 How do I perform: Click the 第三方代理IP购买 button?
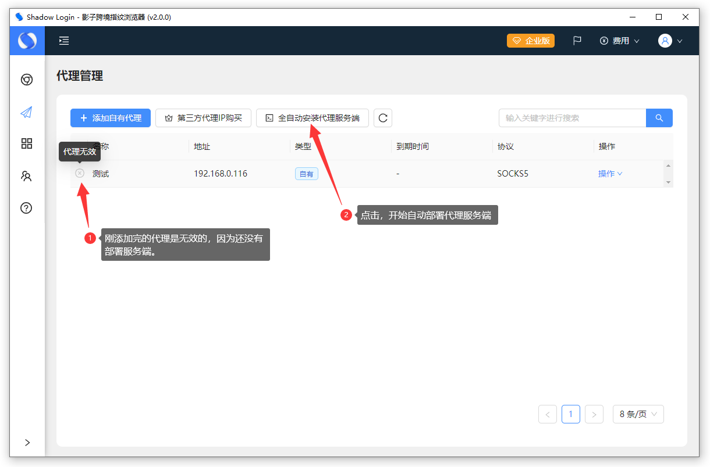pyautogui.click(x=203, y=118)
